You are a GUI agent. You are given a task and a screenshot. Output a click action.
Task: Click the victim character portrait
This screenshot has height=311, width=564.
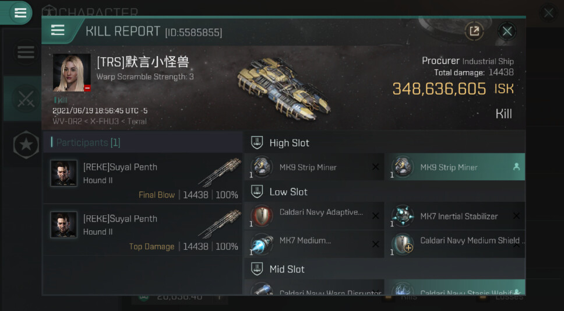(x=72, y=72)
